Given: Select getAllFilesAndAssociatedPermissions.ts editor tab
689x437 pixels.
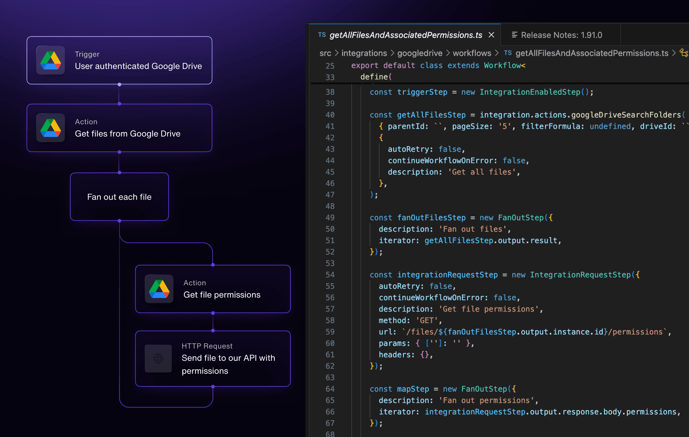Looking at the screenshot, I should coord(405,35).
